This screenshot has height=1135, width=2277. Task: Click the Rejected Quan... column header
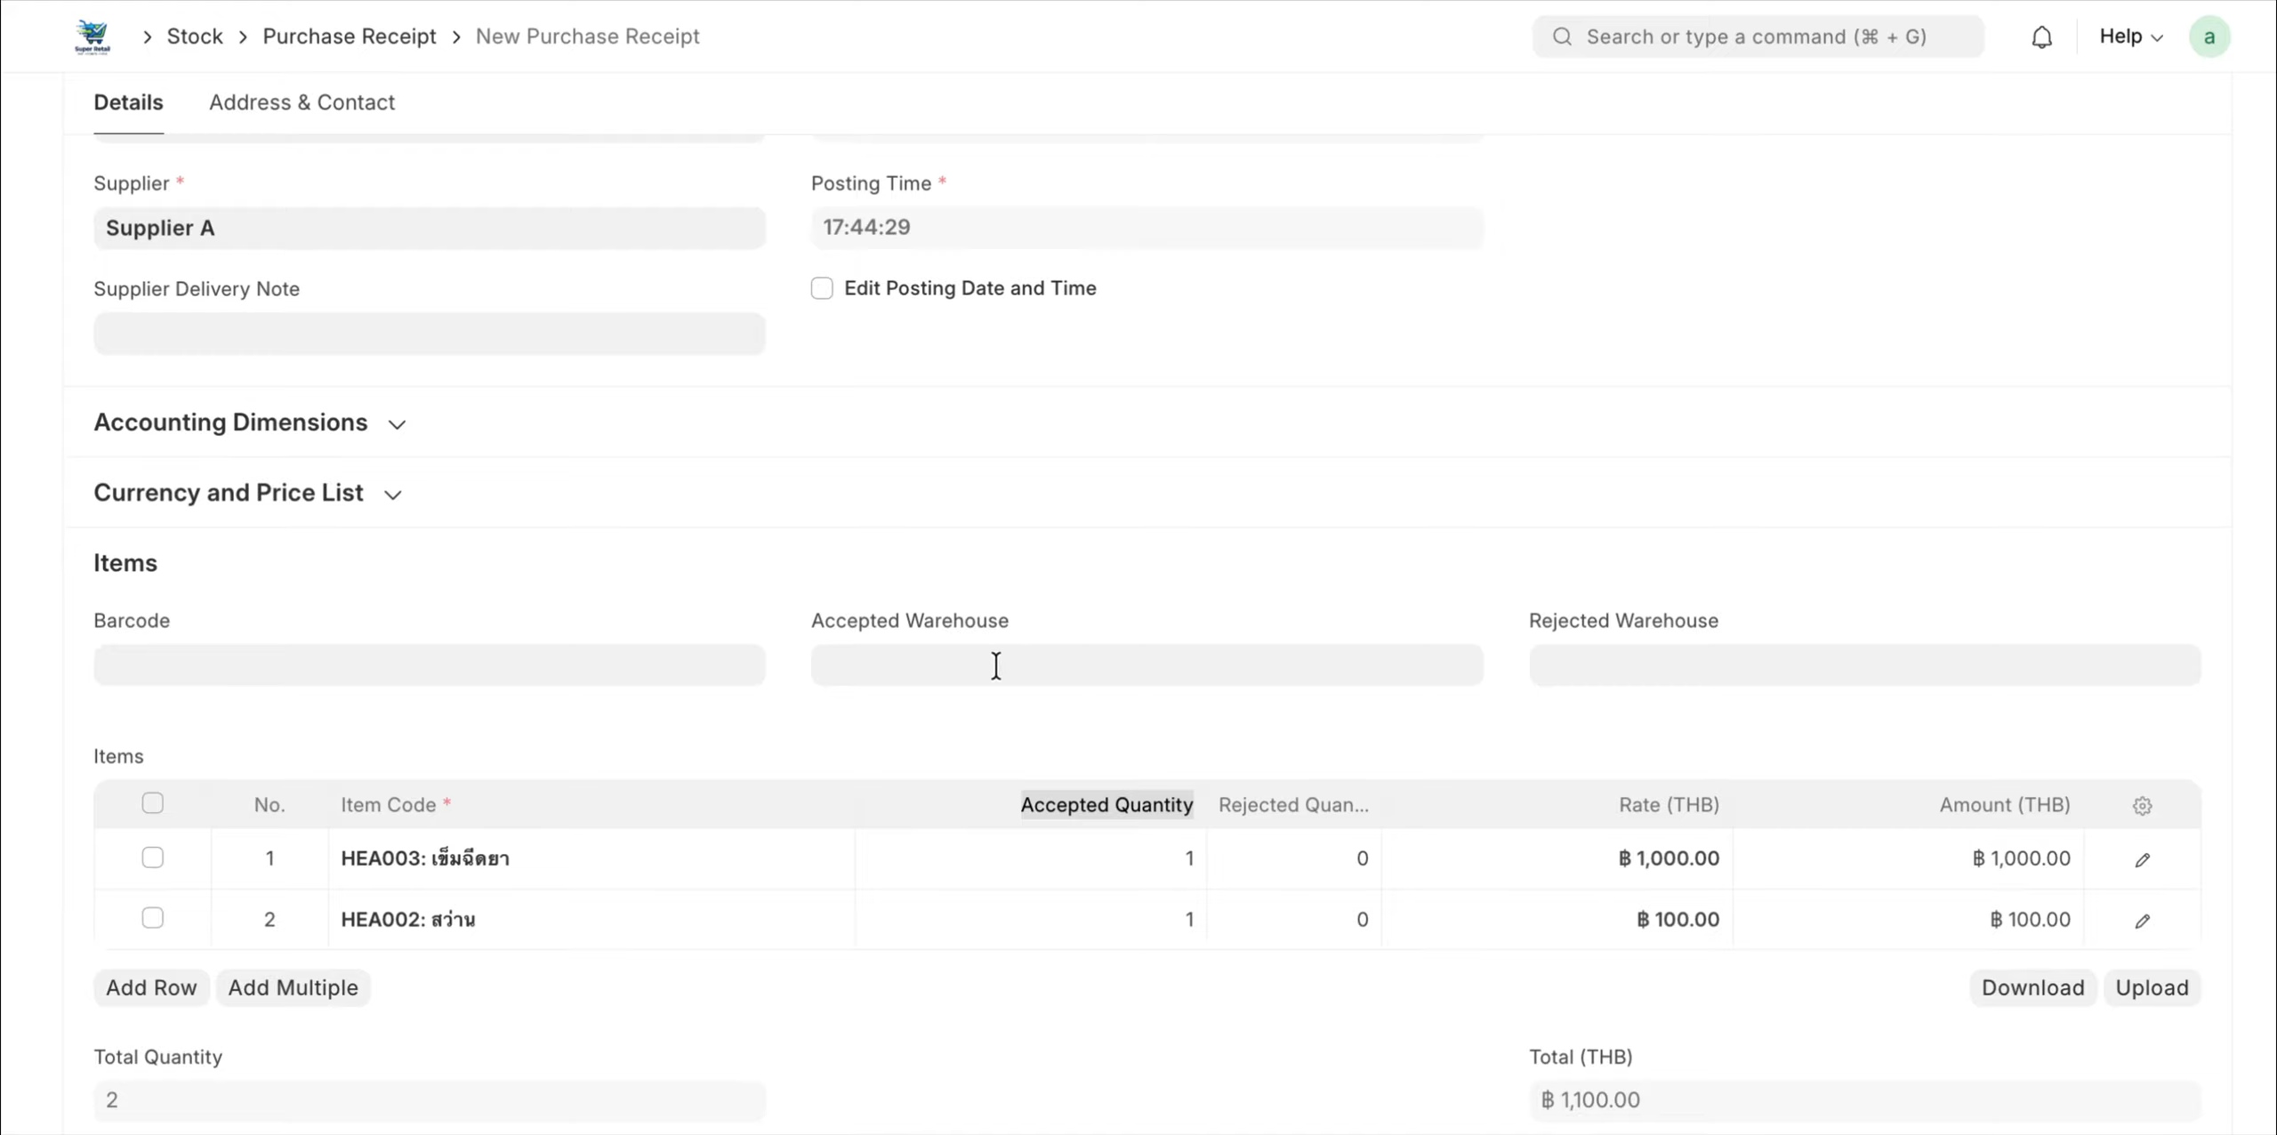[x=1293, y=805]
